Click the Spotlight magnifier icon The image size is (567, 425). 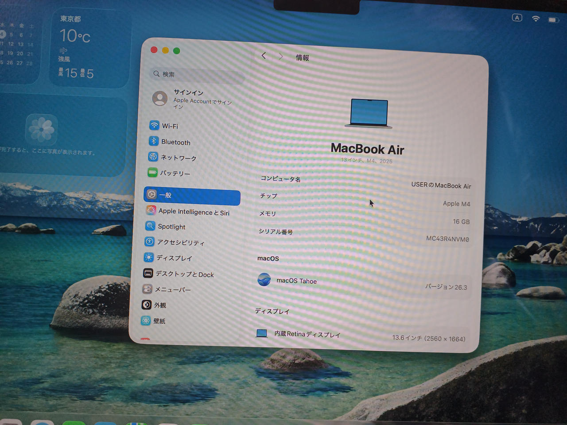pos(150,226)
